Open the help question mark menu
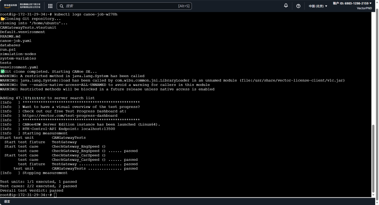Image resolution: width=379 pixels, height=205 pixels. click(x=298, y=6)
